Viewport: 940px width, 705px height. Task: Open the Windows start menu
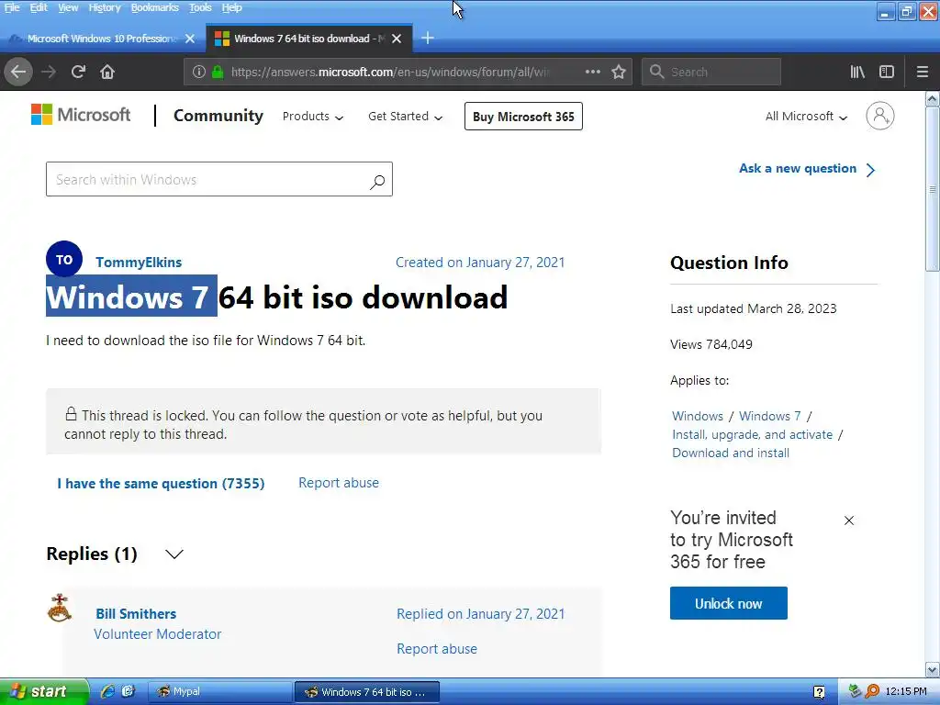(44, 691)
